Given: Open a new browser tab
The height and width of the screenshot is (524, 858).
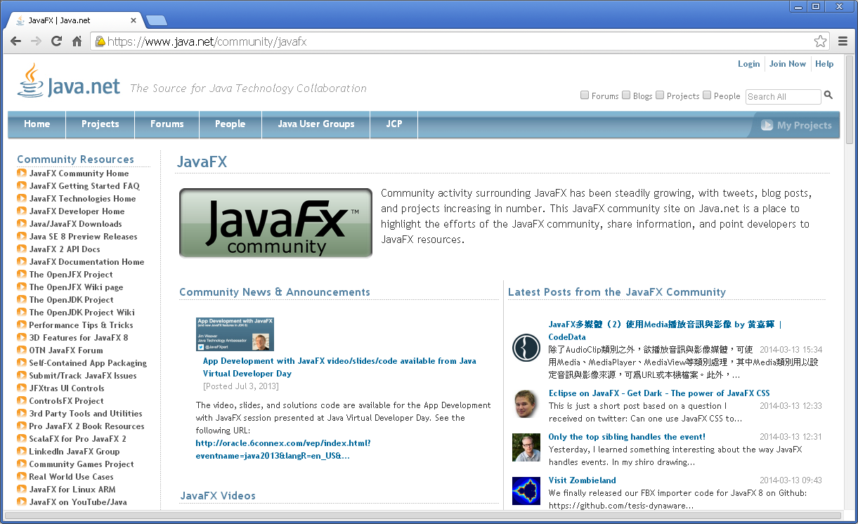Looking at the screenshot, I should point(156,20).
